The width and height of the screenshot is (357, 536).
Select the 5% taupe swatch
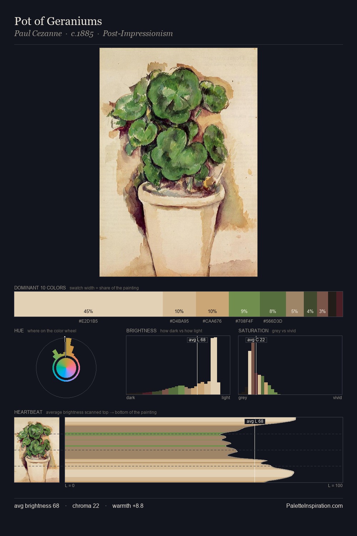click(x=295, y=304)
